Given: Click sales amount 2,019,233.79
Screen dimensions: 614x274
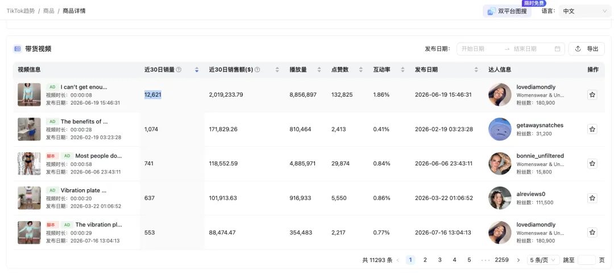Looking at the screenshot, I should point(226,95).
